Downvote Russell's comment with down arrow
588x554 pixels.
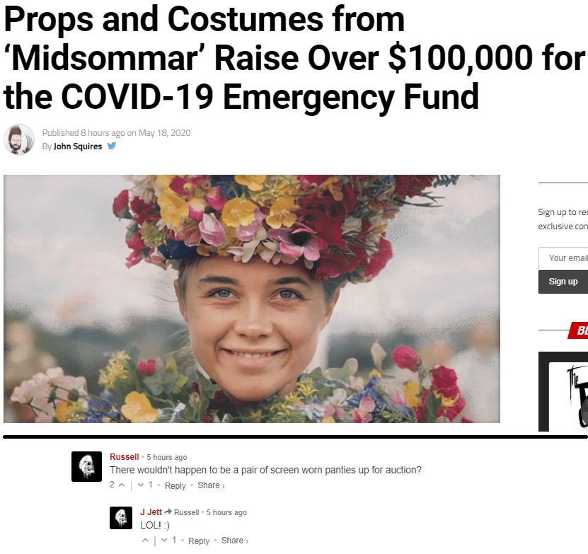[141, 485]
